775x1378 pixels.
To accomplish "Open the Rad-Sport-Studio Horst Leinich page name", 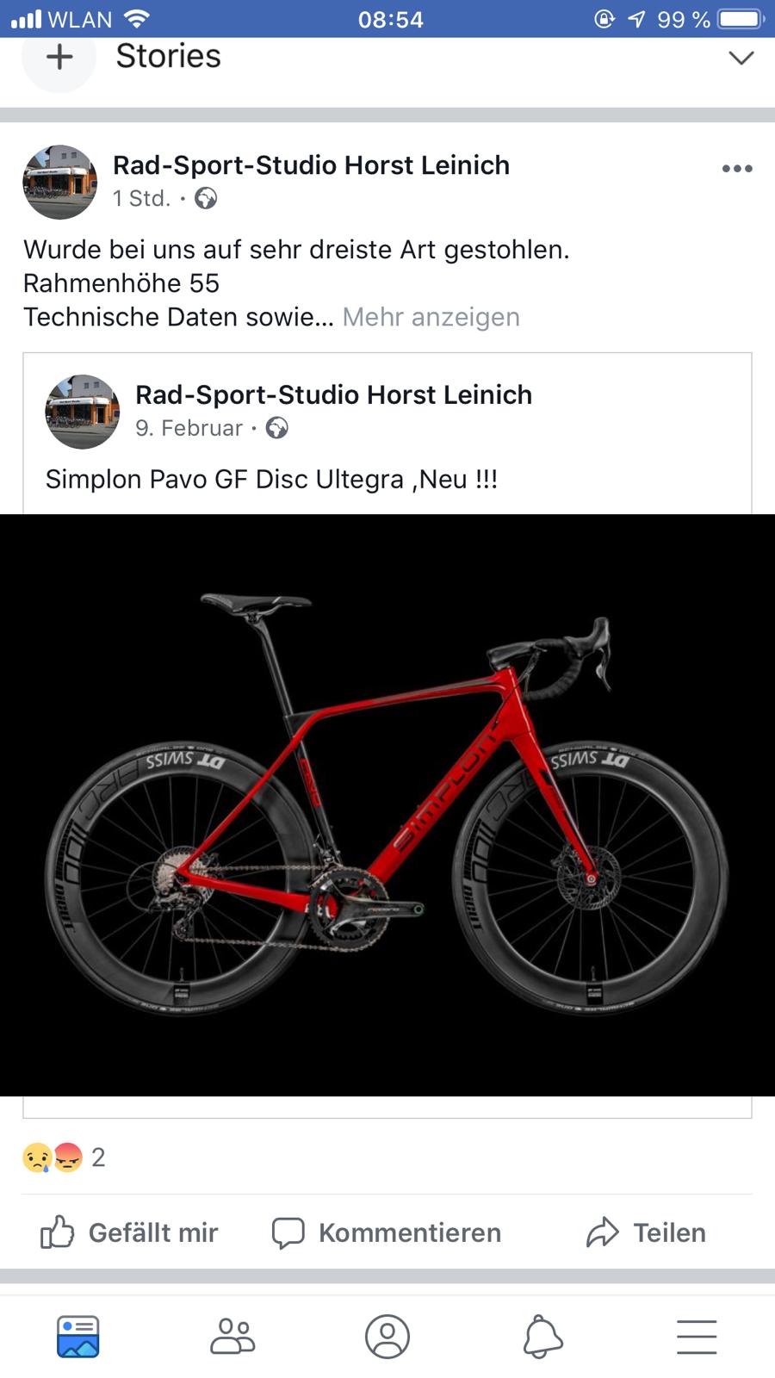I will pos(311,165).
